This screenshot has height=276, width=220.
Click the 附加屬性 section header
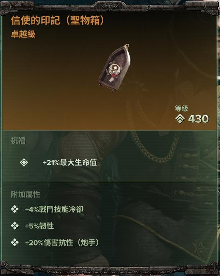tap(26, 194)
